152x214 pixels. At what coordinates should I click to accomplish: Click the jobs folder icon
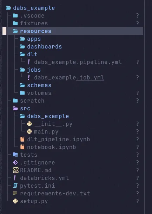coord(22,70)
